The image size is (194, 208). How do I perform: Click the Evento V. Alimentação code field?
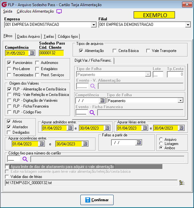(x=83, y=86)
